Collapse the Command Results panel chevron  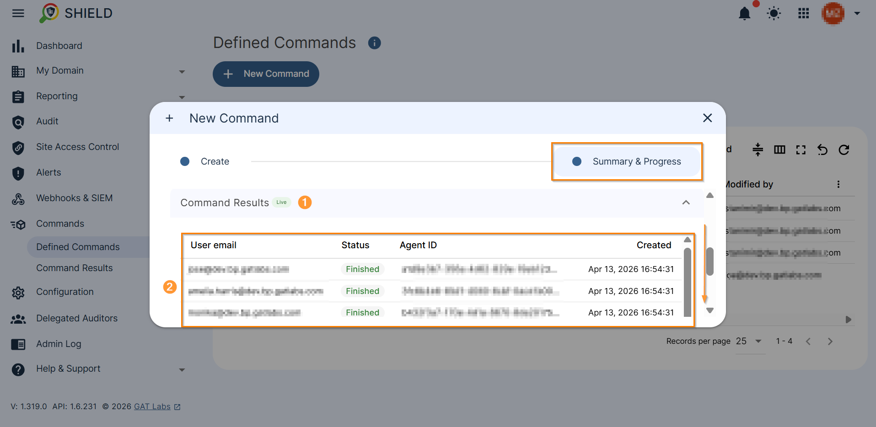pos(686,203)
